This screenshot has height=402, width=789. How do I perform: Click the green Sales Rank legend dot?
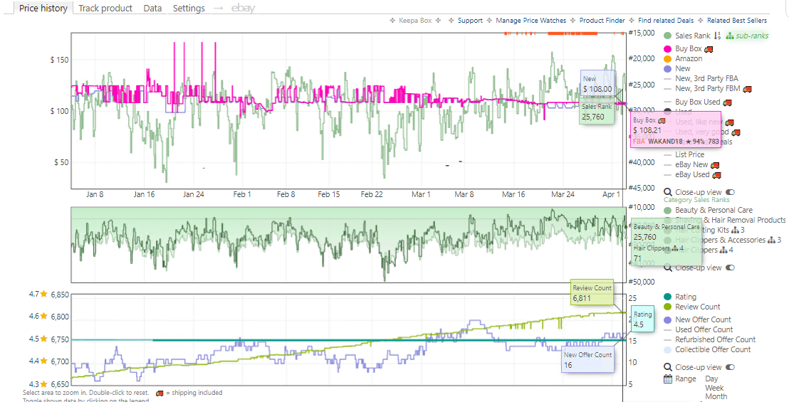667,36
